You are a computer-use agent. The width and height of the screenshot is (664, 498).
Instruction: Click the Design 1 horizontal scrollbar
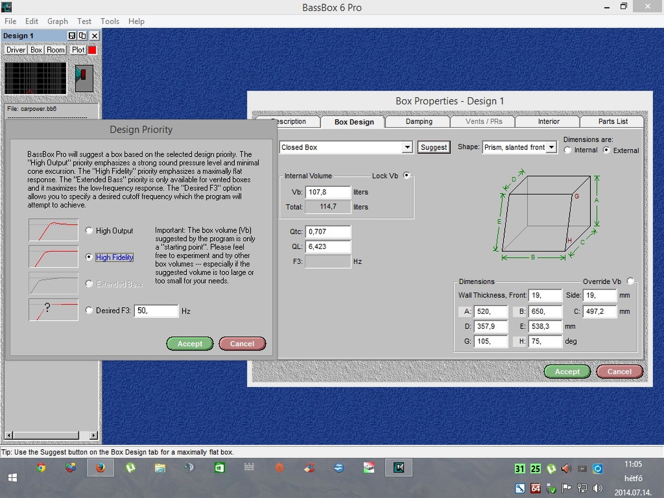point(51,435)
